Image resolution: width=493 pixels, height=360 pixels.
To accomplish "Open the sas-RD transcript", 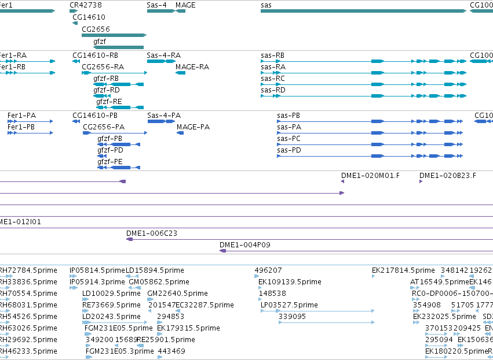I will (x=363, y=96).
